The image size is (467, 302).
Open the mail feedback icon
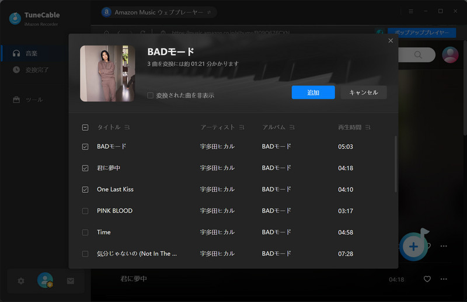(x=70, y=281)
